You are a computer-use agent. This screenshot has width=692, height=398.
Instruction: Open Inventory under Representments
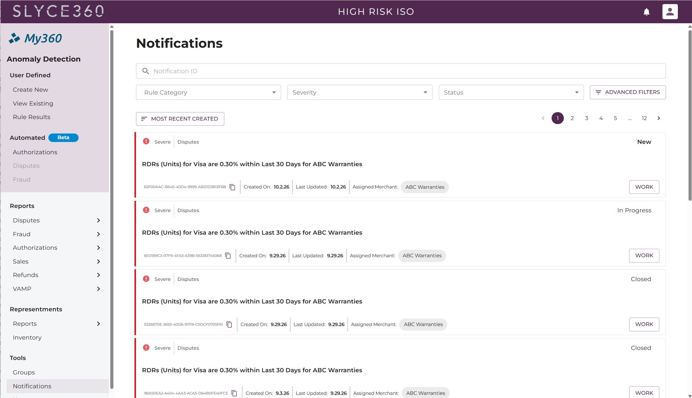27,337
